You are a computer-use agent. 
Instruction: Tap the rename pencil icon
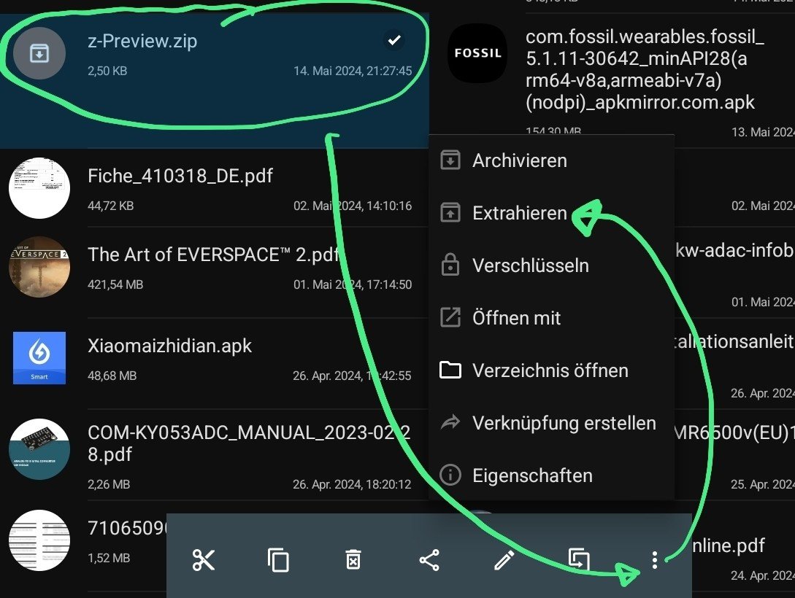pos(504,560)
